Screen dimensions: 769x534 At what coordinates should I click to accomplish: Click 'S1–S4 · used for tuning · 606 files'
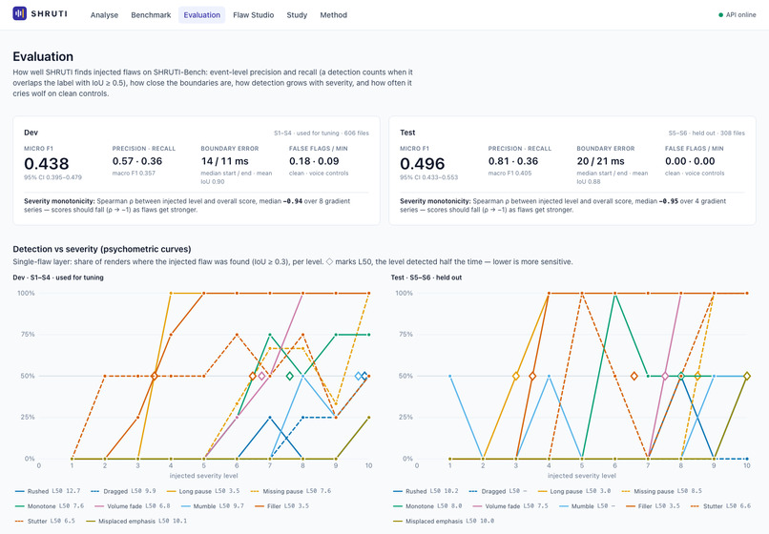coord(322,133)
